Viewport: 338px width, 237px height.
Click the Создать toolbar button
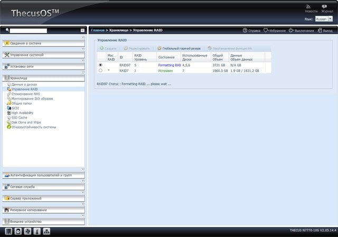[108, 48]
